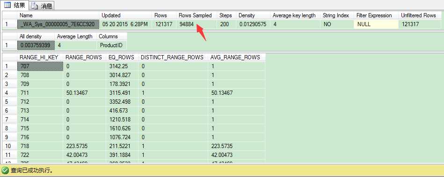The image size is (444, 177).
Task: Click the EQ_ROWS value 3115.491
Action: [x=122, y=93]
